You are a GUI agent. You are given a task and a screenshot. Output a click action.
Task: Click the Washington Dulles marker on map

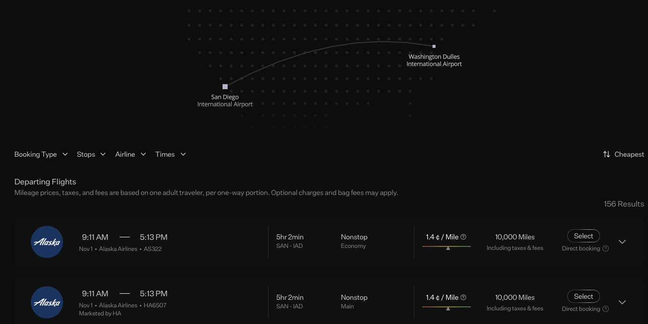pos(434,46)
